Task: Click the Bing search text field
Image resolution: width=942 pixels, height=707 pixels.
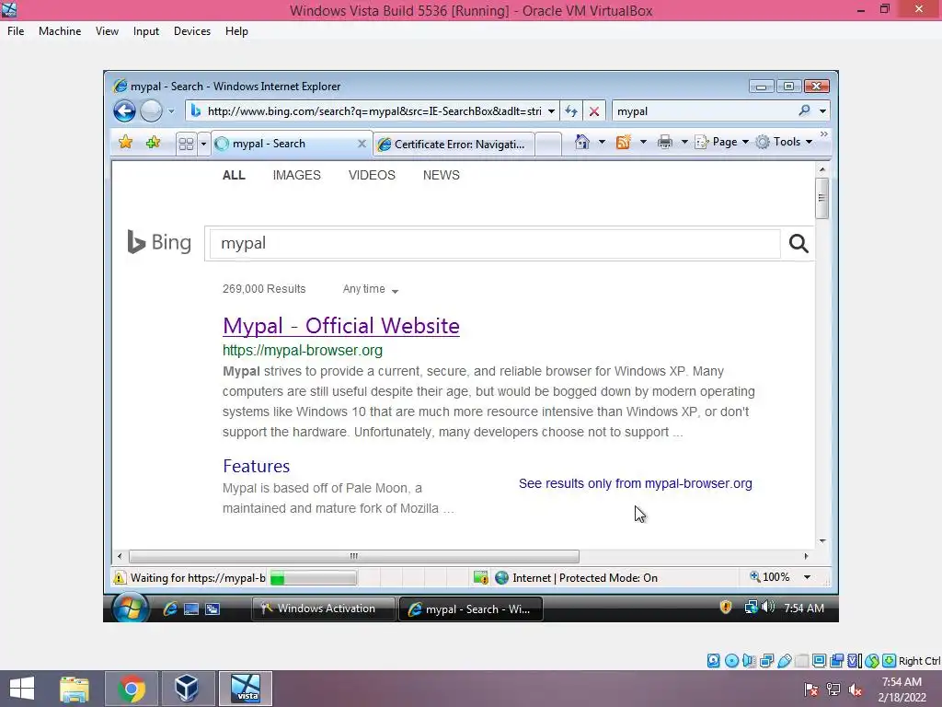Action: 494,243
